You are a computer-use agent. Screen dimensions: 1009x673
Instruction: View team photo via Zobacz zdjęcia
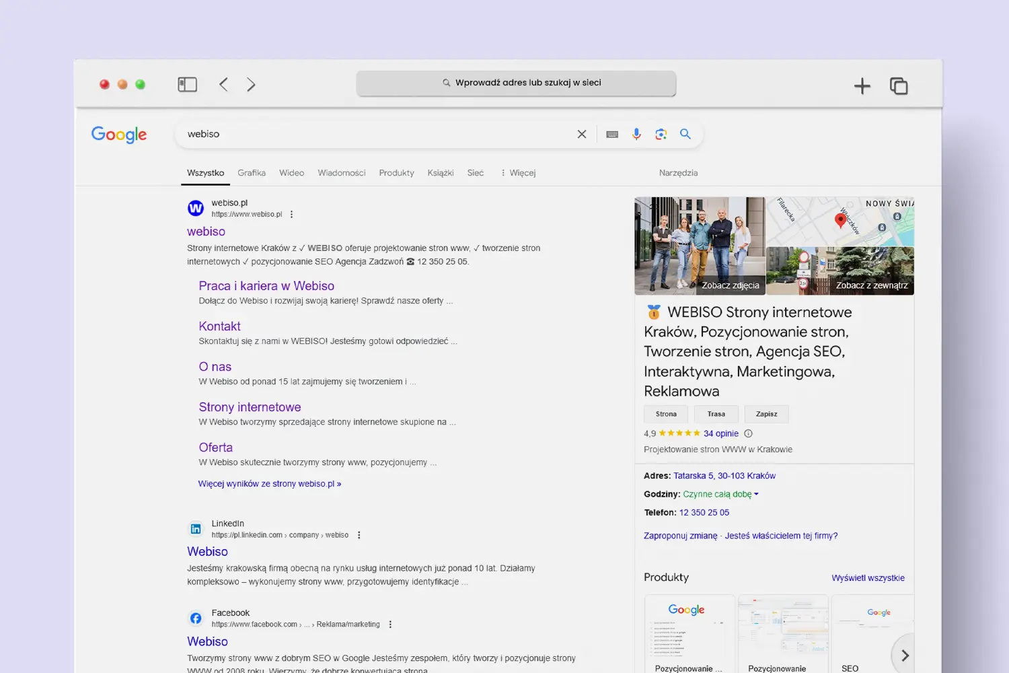pos(700,246)
